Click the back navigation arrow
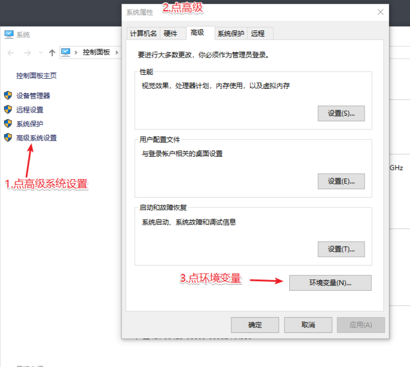The image size is (410, 367). coord(11,53)
